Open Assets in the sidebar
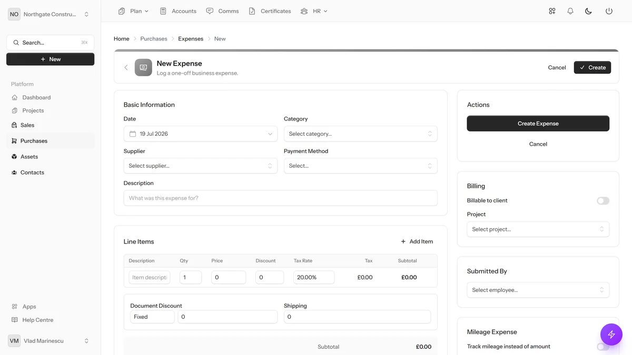 51,157
